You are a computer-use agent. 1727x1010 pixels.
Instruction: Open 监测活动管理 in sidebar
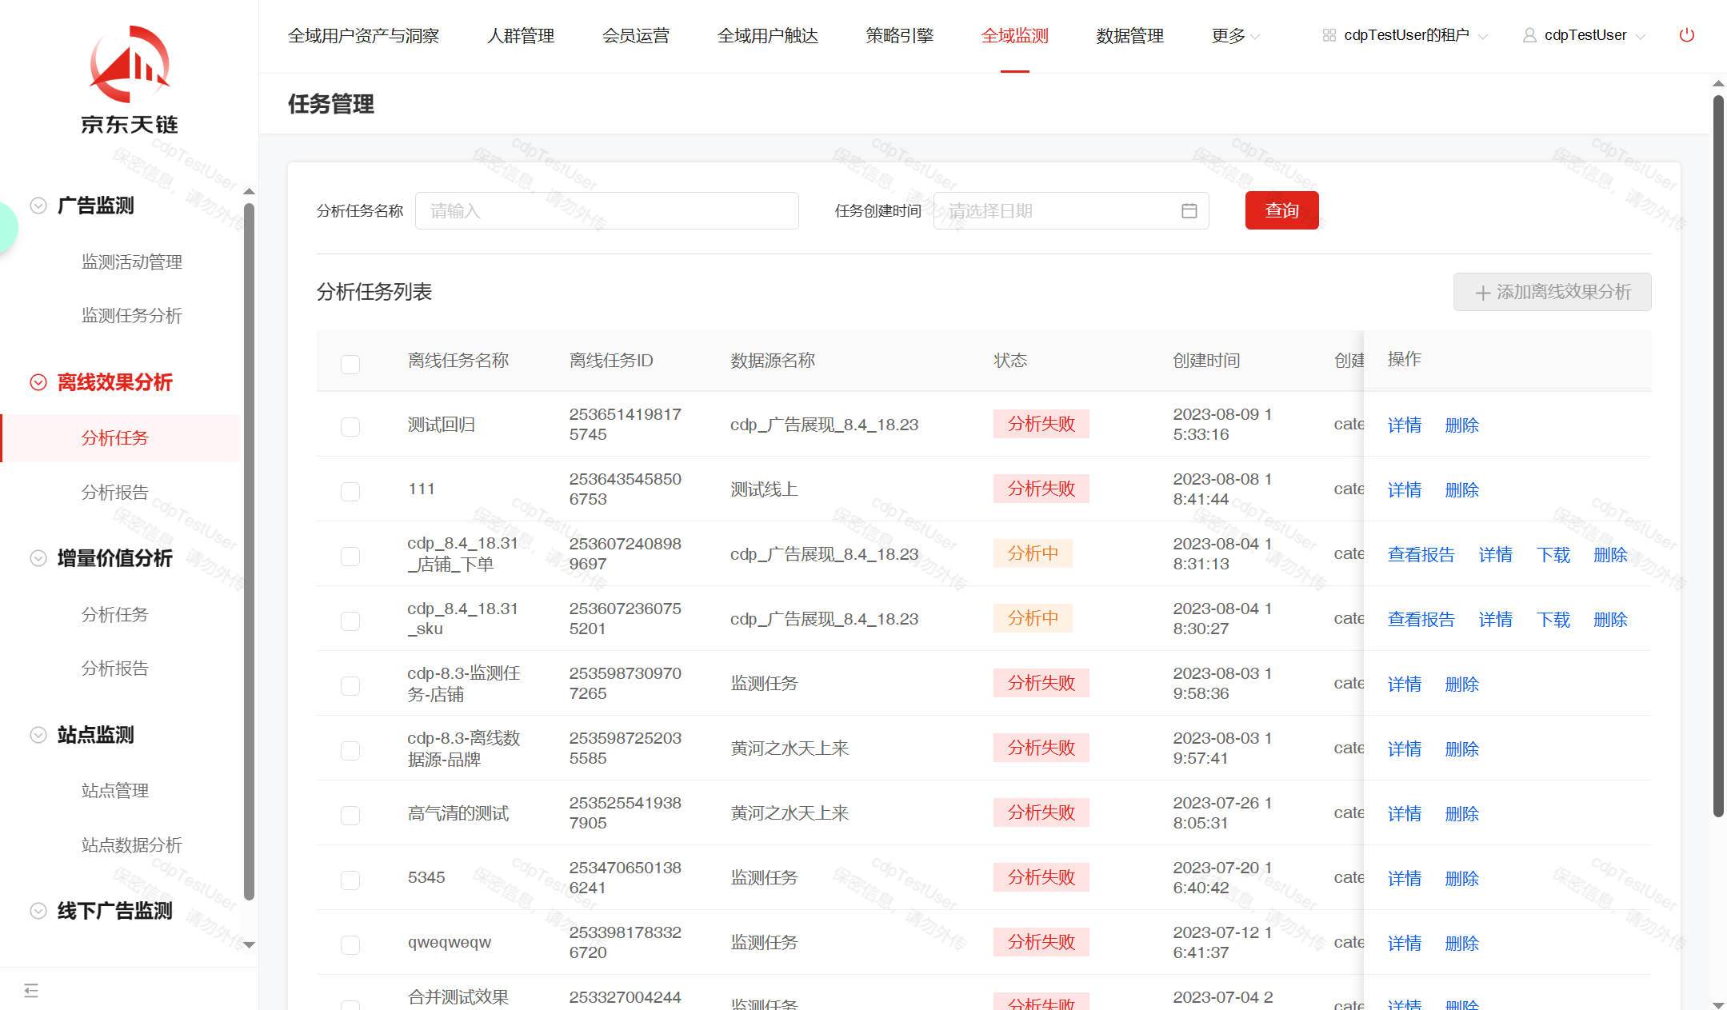[x=132, y=262]
